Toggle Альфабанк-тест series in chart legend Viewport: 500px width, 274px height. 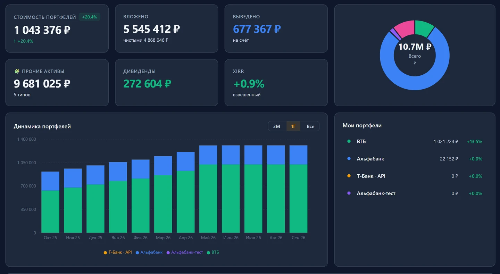coord(185,252)
